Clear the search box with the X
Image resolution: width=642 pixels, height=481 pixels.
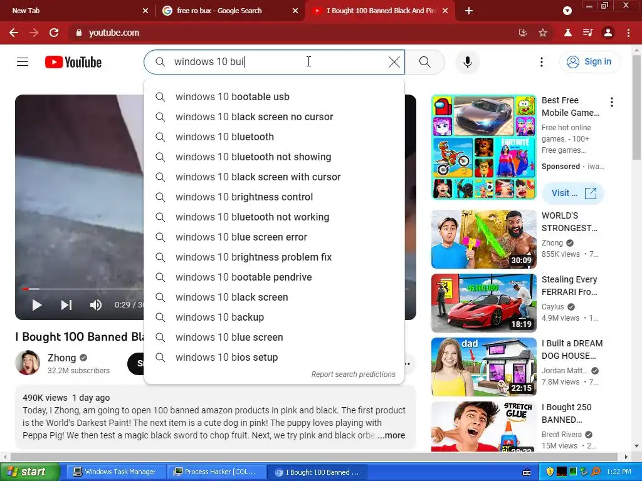tap(394, 62)
